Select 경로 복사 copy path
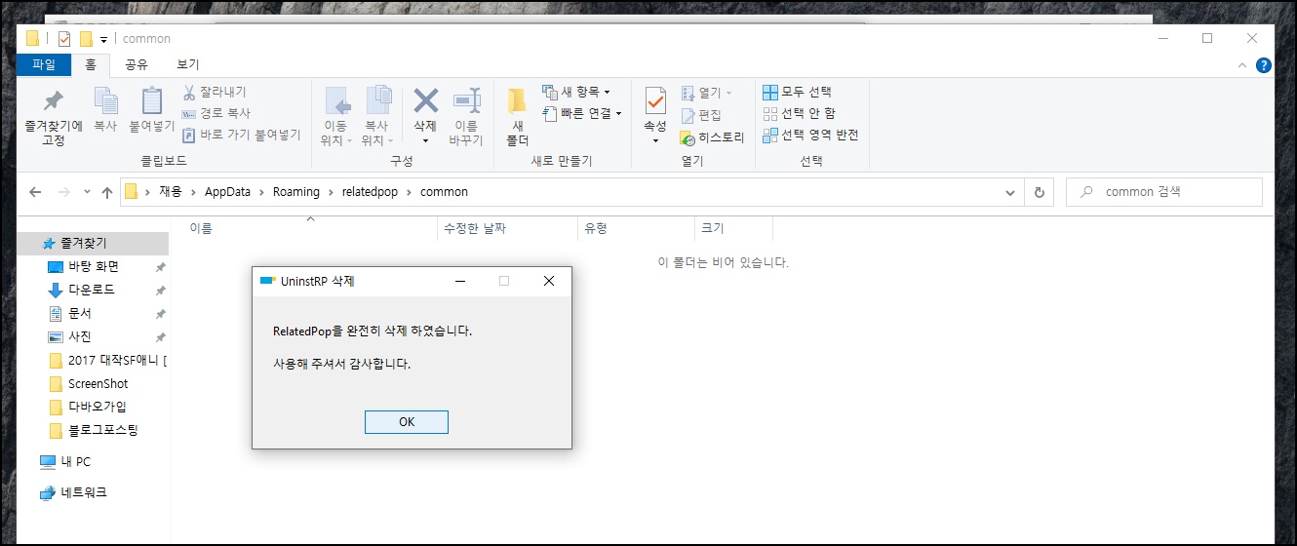Viewport: 1297px width, 546px height. 216,113
